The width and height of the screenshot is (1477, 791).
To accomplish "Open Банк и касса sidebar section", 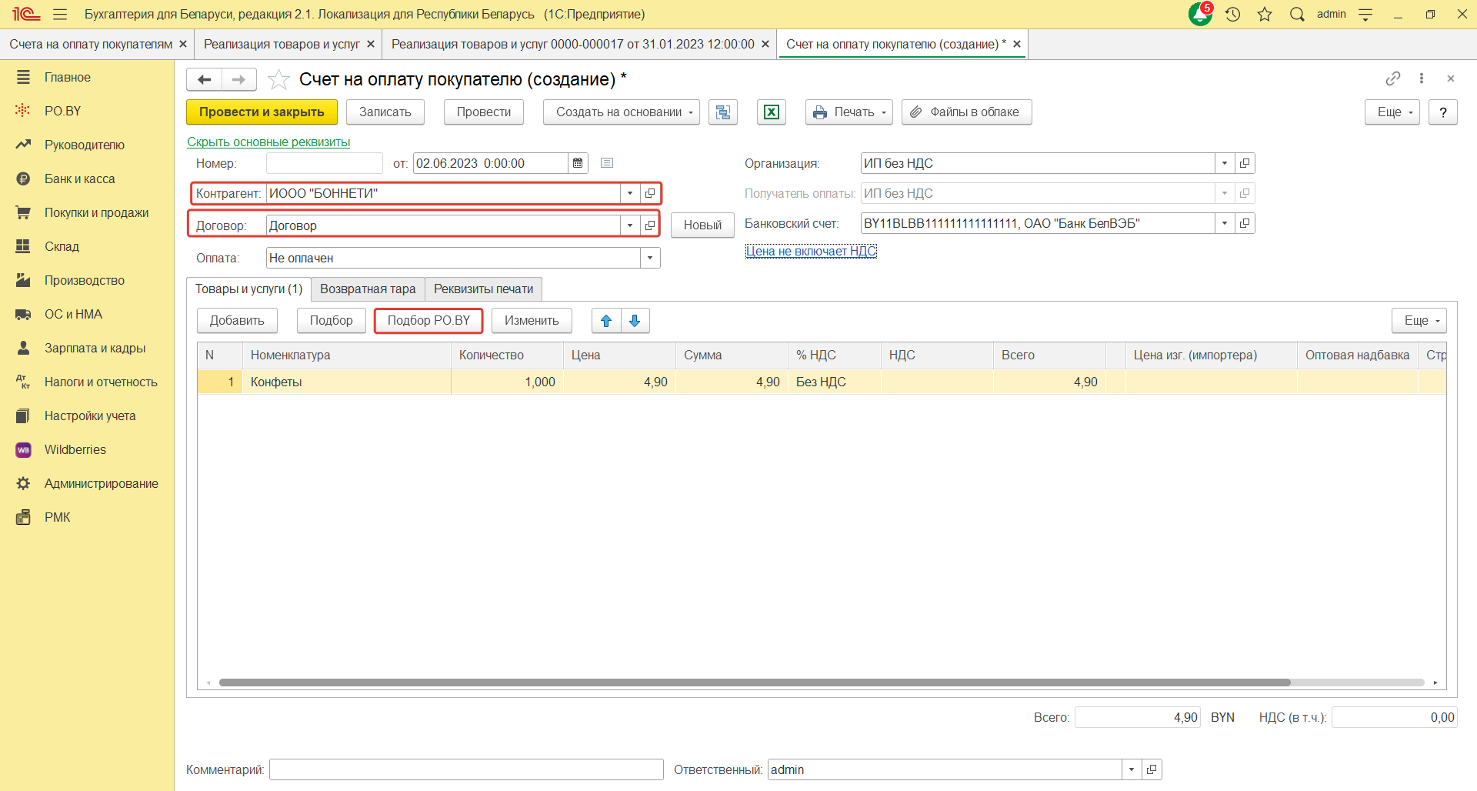I will tap(79, 179).
